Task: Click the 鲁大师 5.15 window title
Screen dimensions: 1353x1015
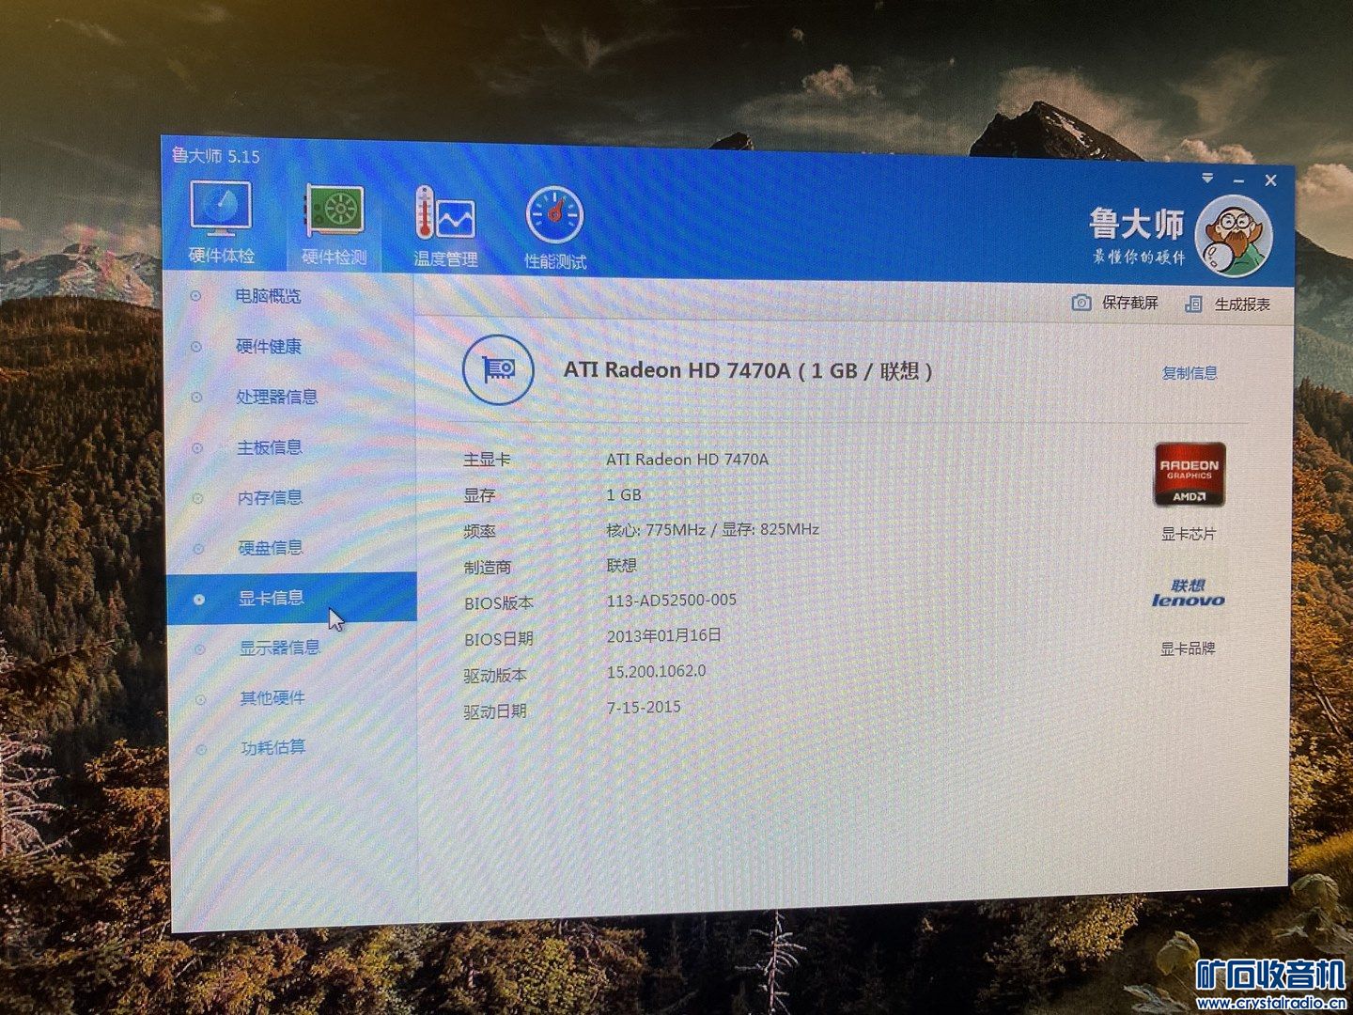Action: [x=215, y=155]
